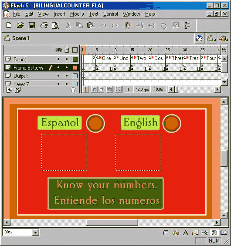This screenshot has height=246, width=231.
Task: Open the Edit Scene dropdown button
Action: pos(211,38)
